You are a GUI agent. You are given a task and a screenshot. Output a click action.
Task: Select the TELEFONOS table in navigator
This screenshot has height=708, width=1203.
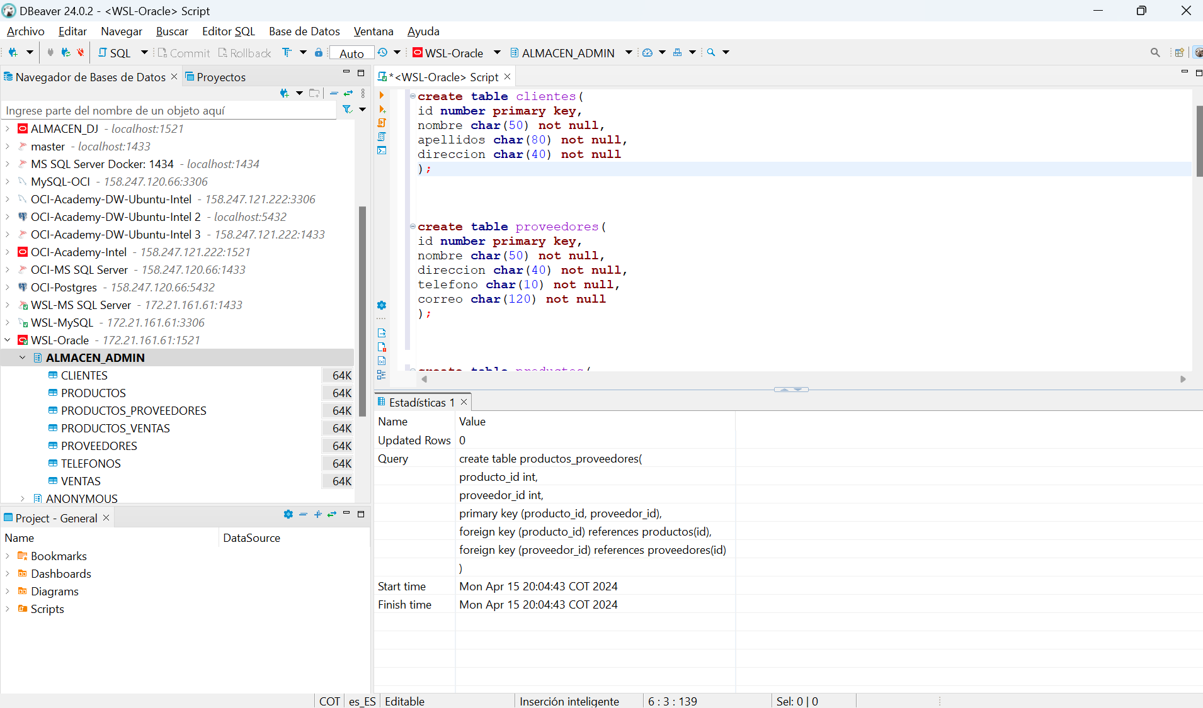(91, 464)
